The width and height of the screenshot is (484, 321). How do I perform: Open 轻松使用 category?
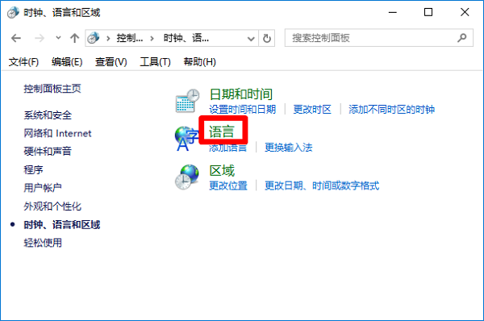(43, 243)
